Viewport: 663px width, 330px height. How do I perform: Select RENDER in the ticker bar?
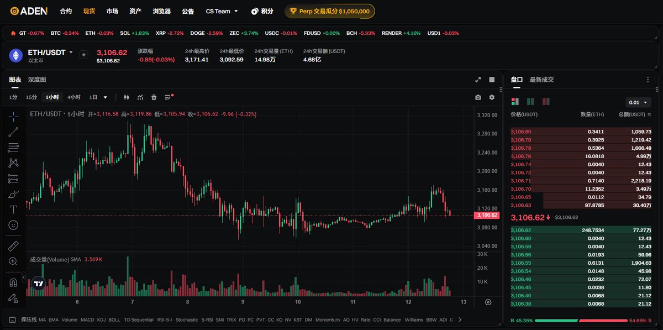click(x=401, y=33)
